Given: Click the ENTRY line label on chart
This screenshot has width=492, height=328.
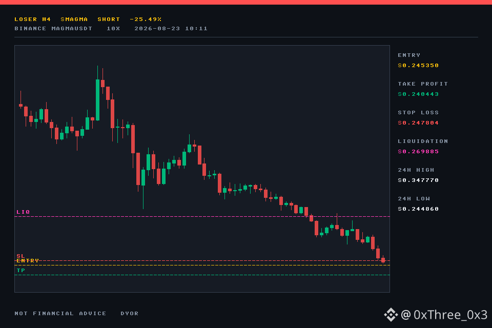Looking at the screenshot, I should click(x=28, y=260).
